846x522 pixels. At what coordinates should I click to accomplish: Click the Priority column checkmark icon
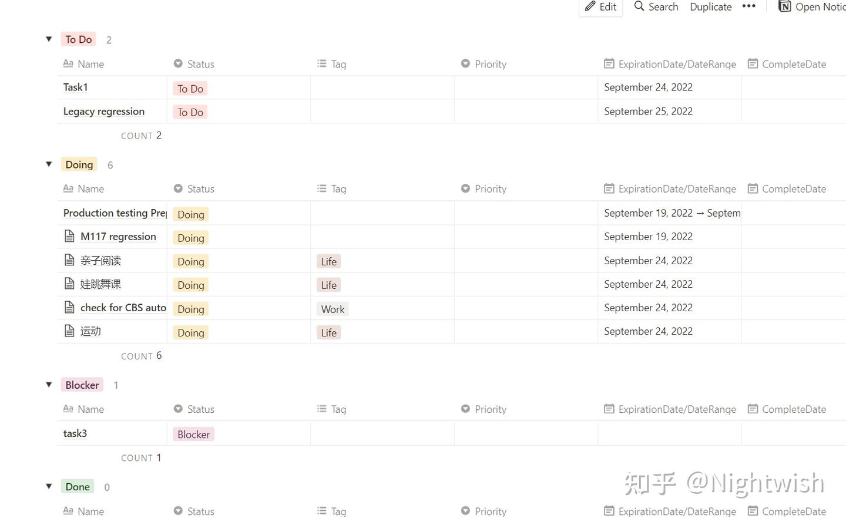pyautogui.click(x=465, y=63)
